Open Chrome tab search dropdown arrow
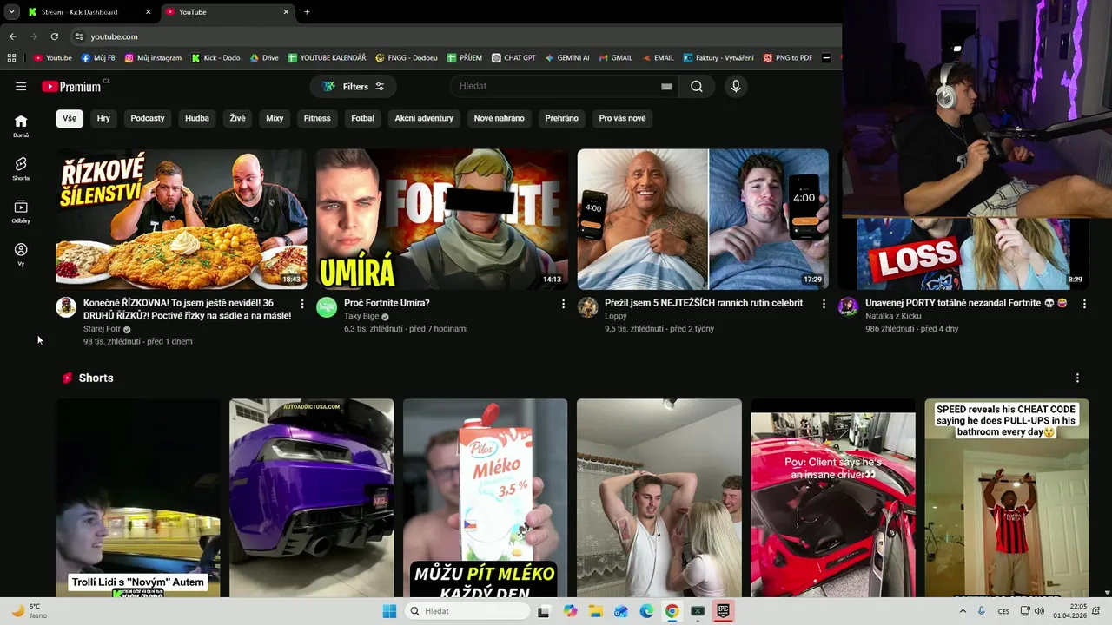 [11, 12]
